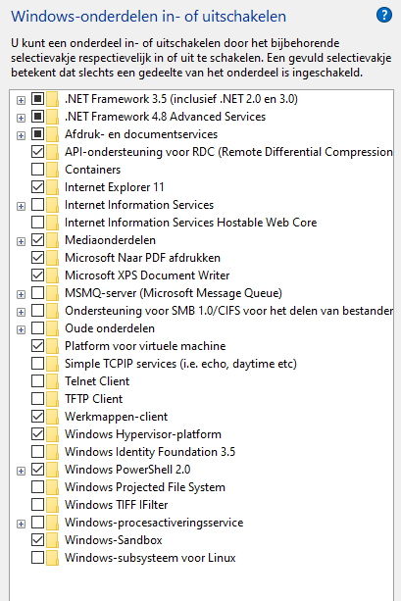
Task: Click folder icon beside Containers
Action: coord(53,170)
